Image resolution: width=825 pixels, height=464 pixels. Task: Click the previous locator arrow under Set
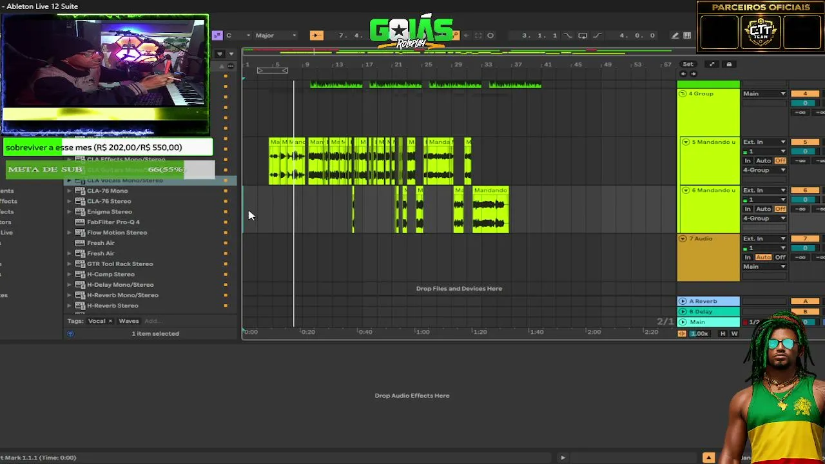pyautogui.click(x=683, y=73)
